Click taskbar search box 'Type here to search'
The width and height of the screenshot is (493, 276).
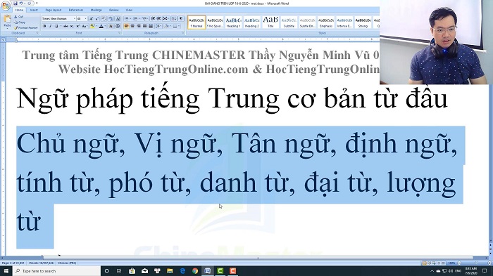point(56,270)
